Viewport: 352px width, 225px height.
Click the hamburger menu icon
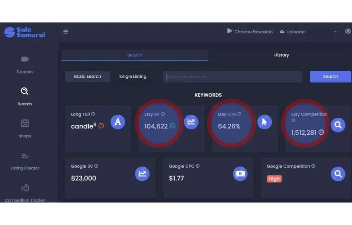click(x=65, y=32)
